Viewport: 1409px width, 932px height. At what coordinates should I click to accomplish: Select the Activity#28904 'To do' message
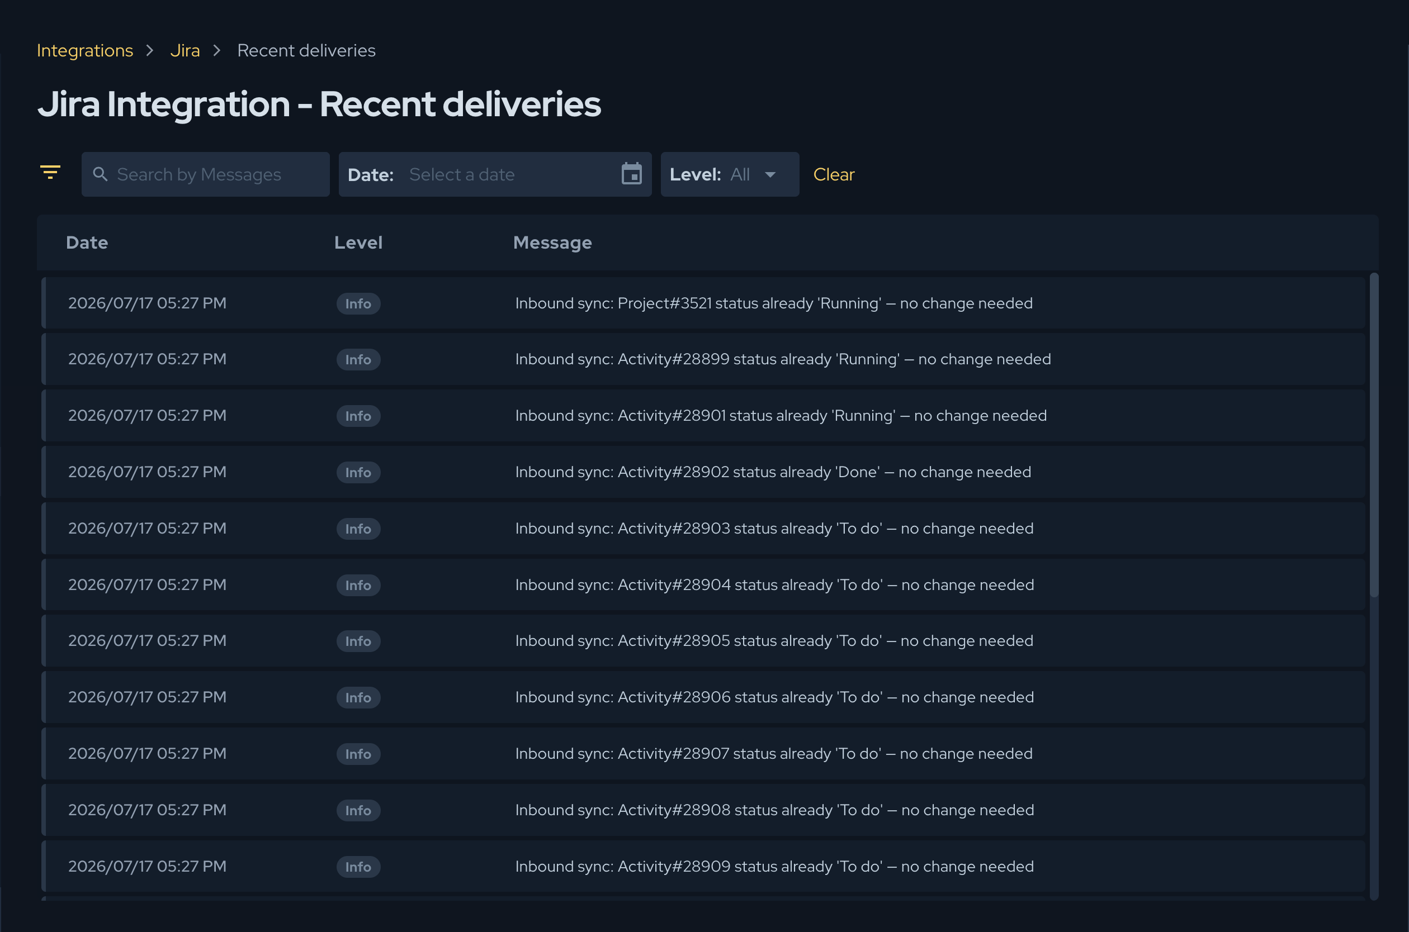(774, 585)
